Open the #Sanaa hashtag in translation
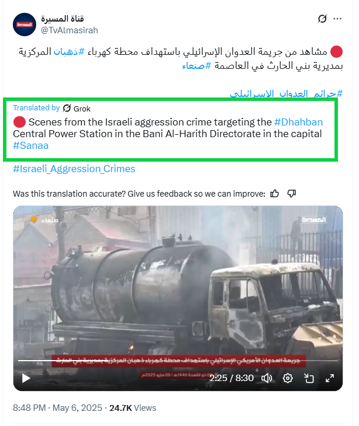359x426 pixels. point(31,145)
